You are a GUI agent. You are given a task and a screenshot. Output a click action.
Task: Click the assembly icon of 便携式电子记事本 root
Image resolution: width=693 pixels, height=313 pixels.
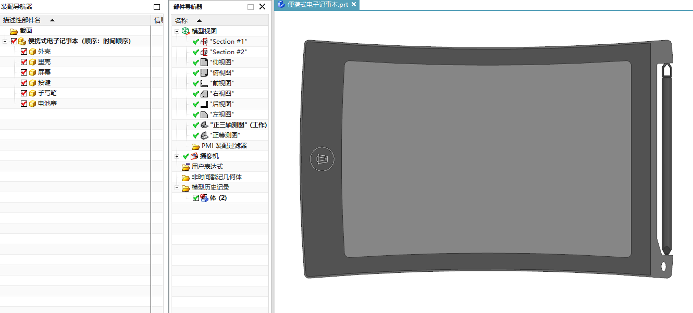coord(22,41)
